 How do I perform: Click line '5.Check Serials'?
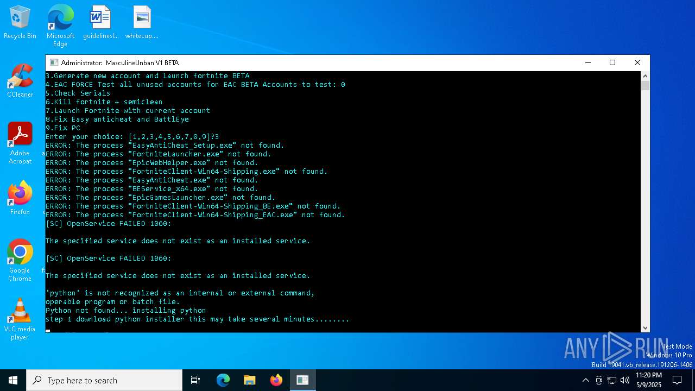pos(78,93)
